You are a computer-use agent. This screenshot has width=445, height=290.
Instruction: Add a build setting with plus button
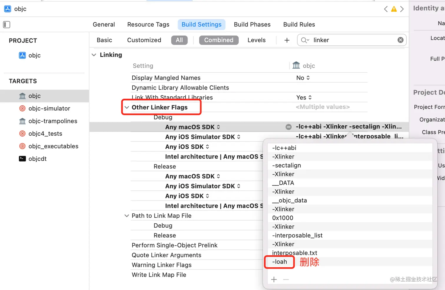coord(287,40)
